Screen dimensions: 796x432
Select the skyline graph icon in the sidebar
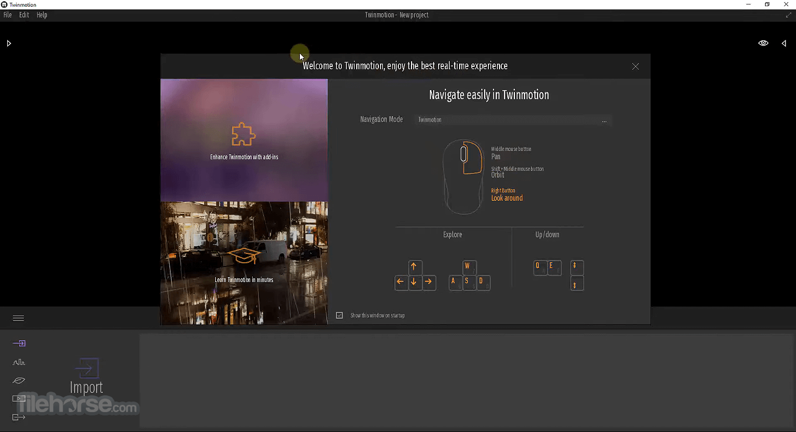coord(19,362)
